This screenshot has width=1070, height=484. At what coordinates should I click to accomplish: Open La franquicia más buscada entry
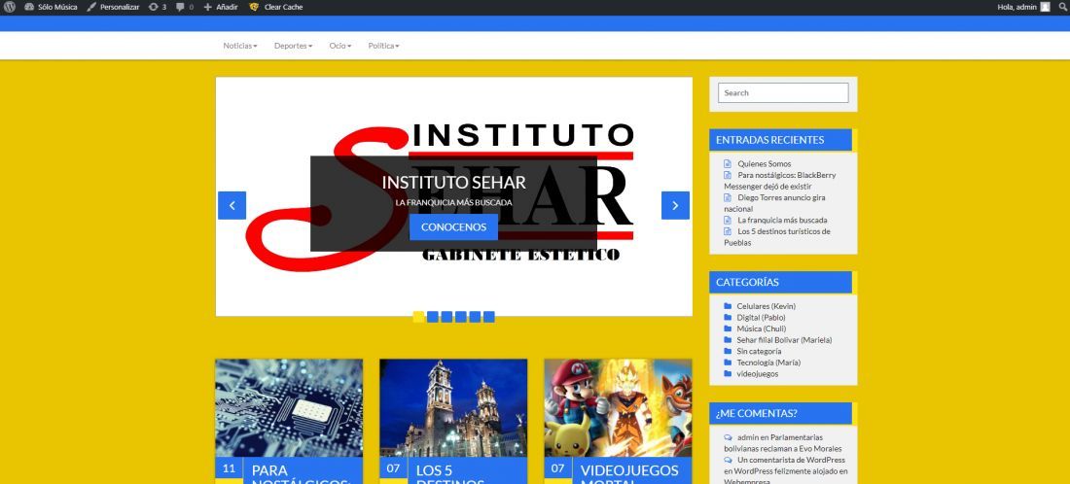coord(782,221)
